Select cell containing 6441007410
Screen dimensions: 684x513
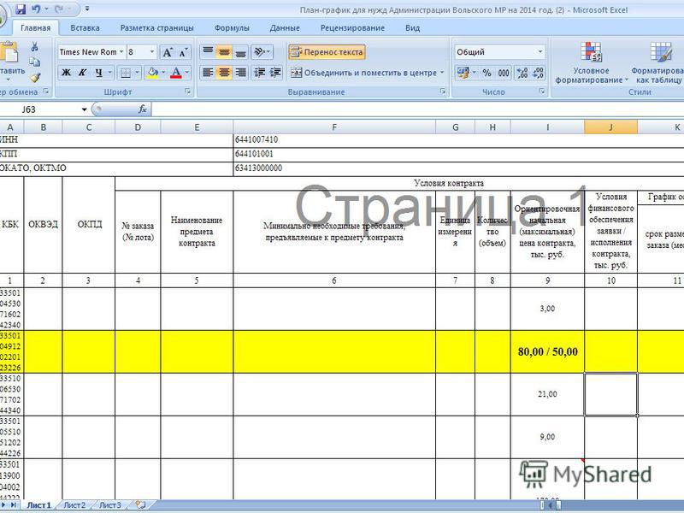(x=458, y=140)
